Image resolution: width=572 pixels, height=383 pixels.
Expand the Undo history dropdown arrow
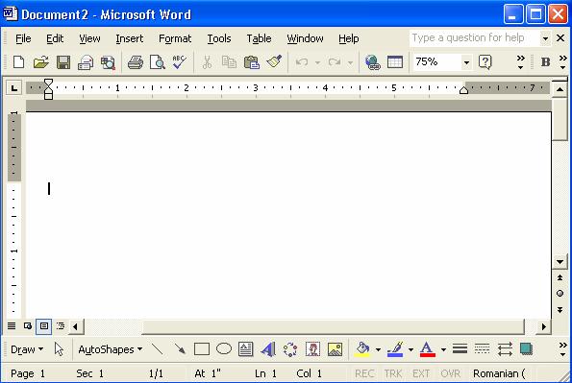tap(317, 62)
